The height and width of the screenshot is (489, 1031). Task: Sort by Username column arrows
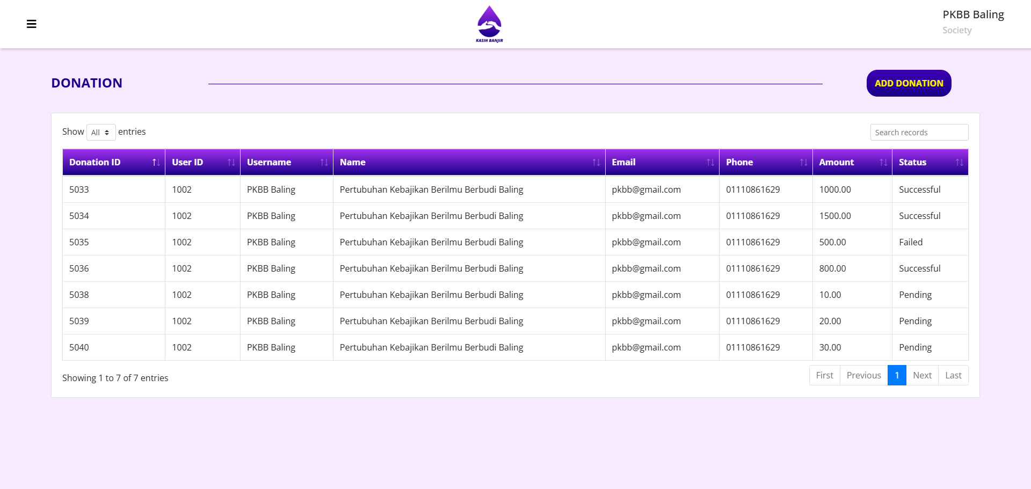[x=324, y=163]
